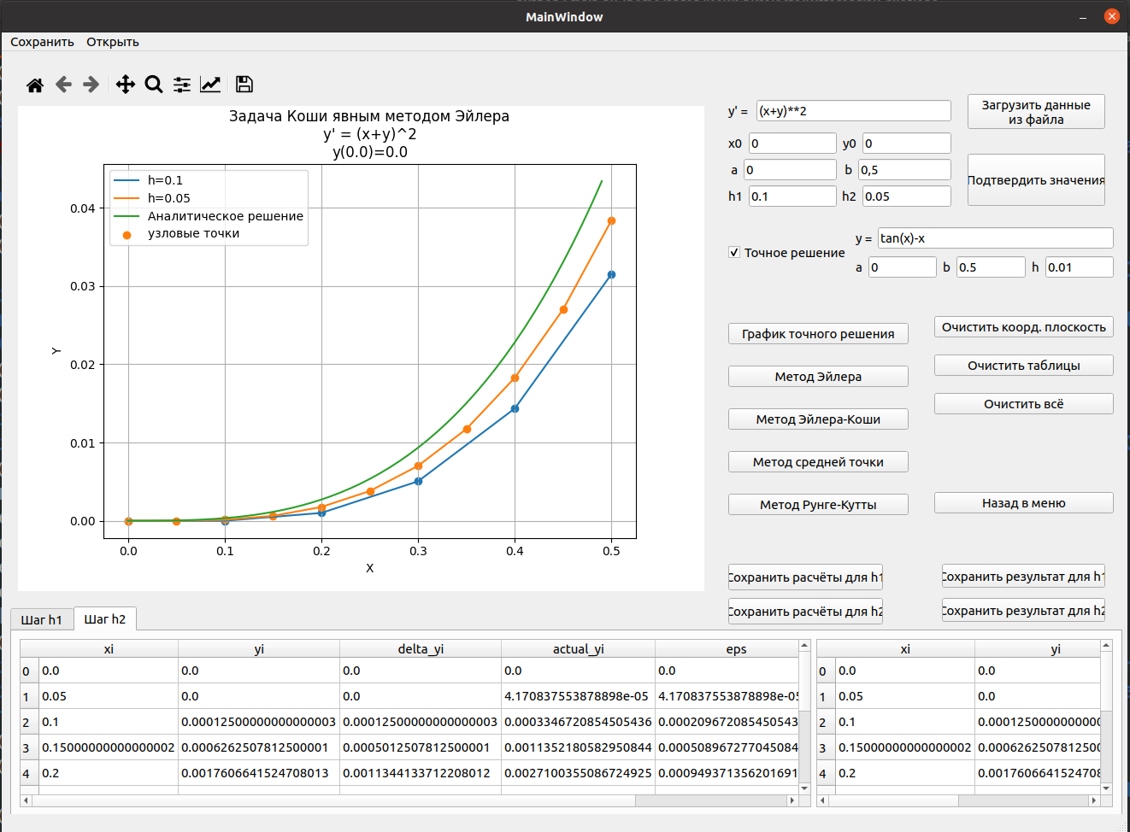Run Метод Эйлера-Коши
Image resolution: width=1130 pixels, height=832 pixels.
click(818, 419)
